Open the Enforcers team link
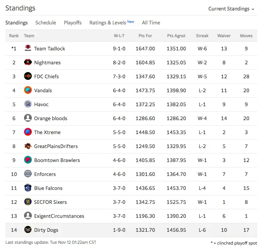 coord(45,174)
